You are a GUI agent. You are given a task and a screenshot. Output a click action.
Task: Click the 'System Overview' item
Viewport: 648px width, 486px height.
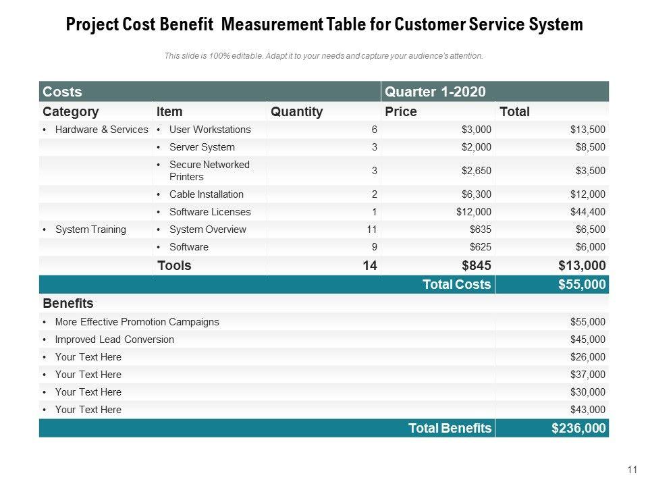pos(207,230)
